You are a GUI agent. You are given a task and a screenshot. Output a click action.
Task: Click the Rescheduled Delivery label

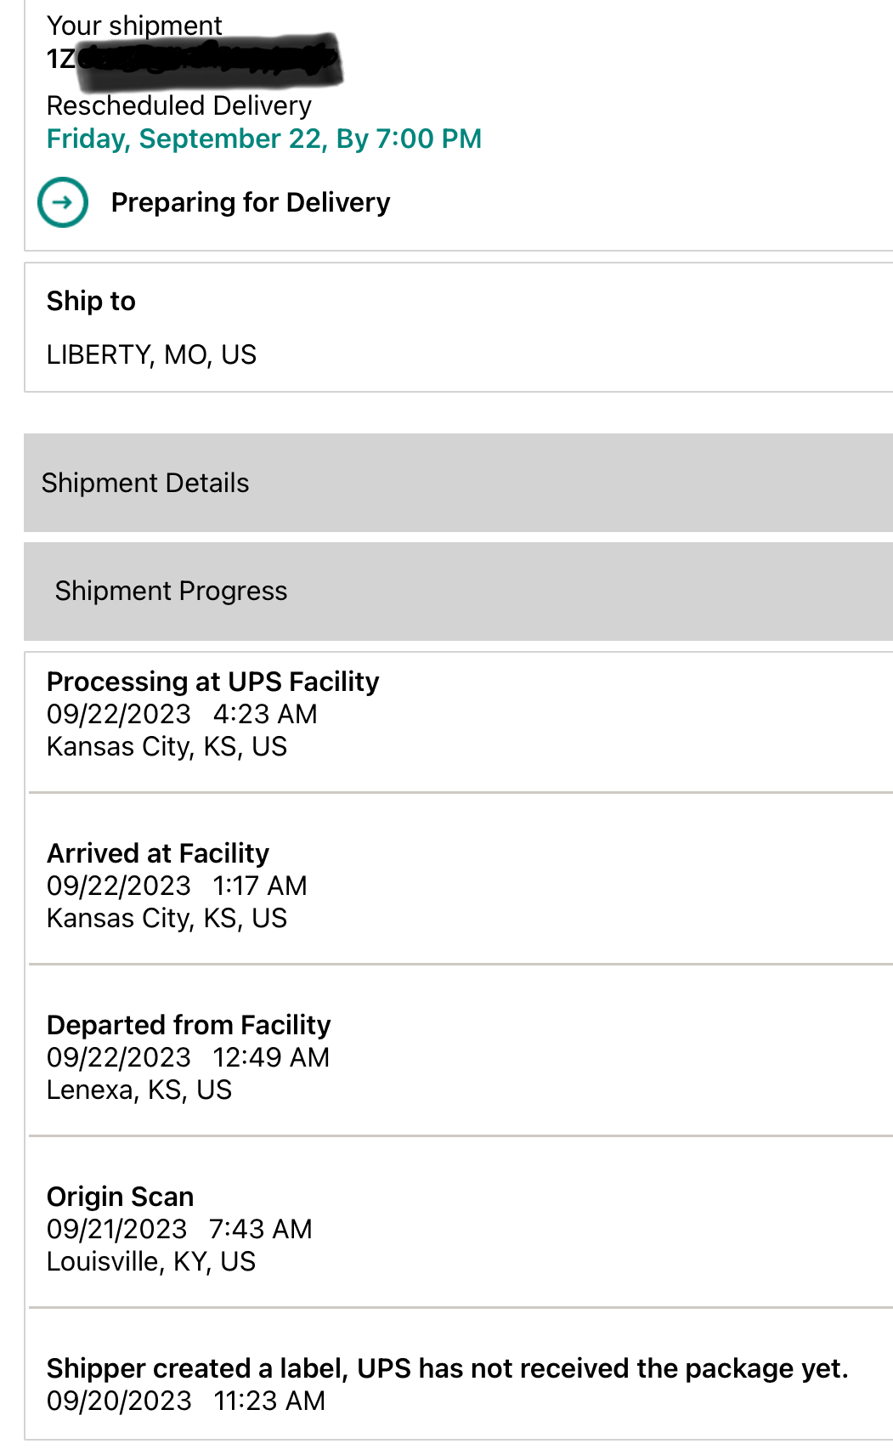tap(178, 105)
